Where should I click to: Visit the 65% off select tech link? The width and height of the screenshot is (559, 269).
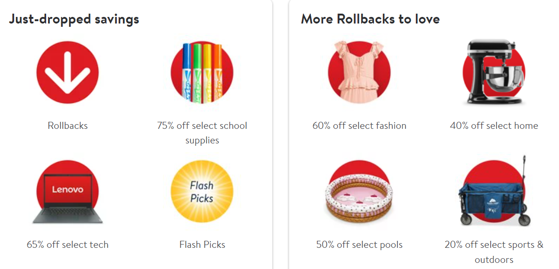pyautogui.click(x=68, y=245)
